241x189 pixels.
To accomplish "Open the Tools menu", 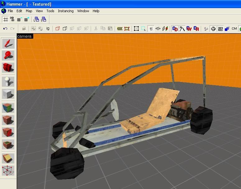I will [50, 11].
